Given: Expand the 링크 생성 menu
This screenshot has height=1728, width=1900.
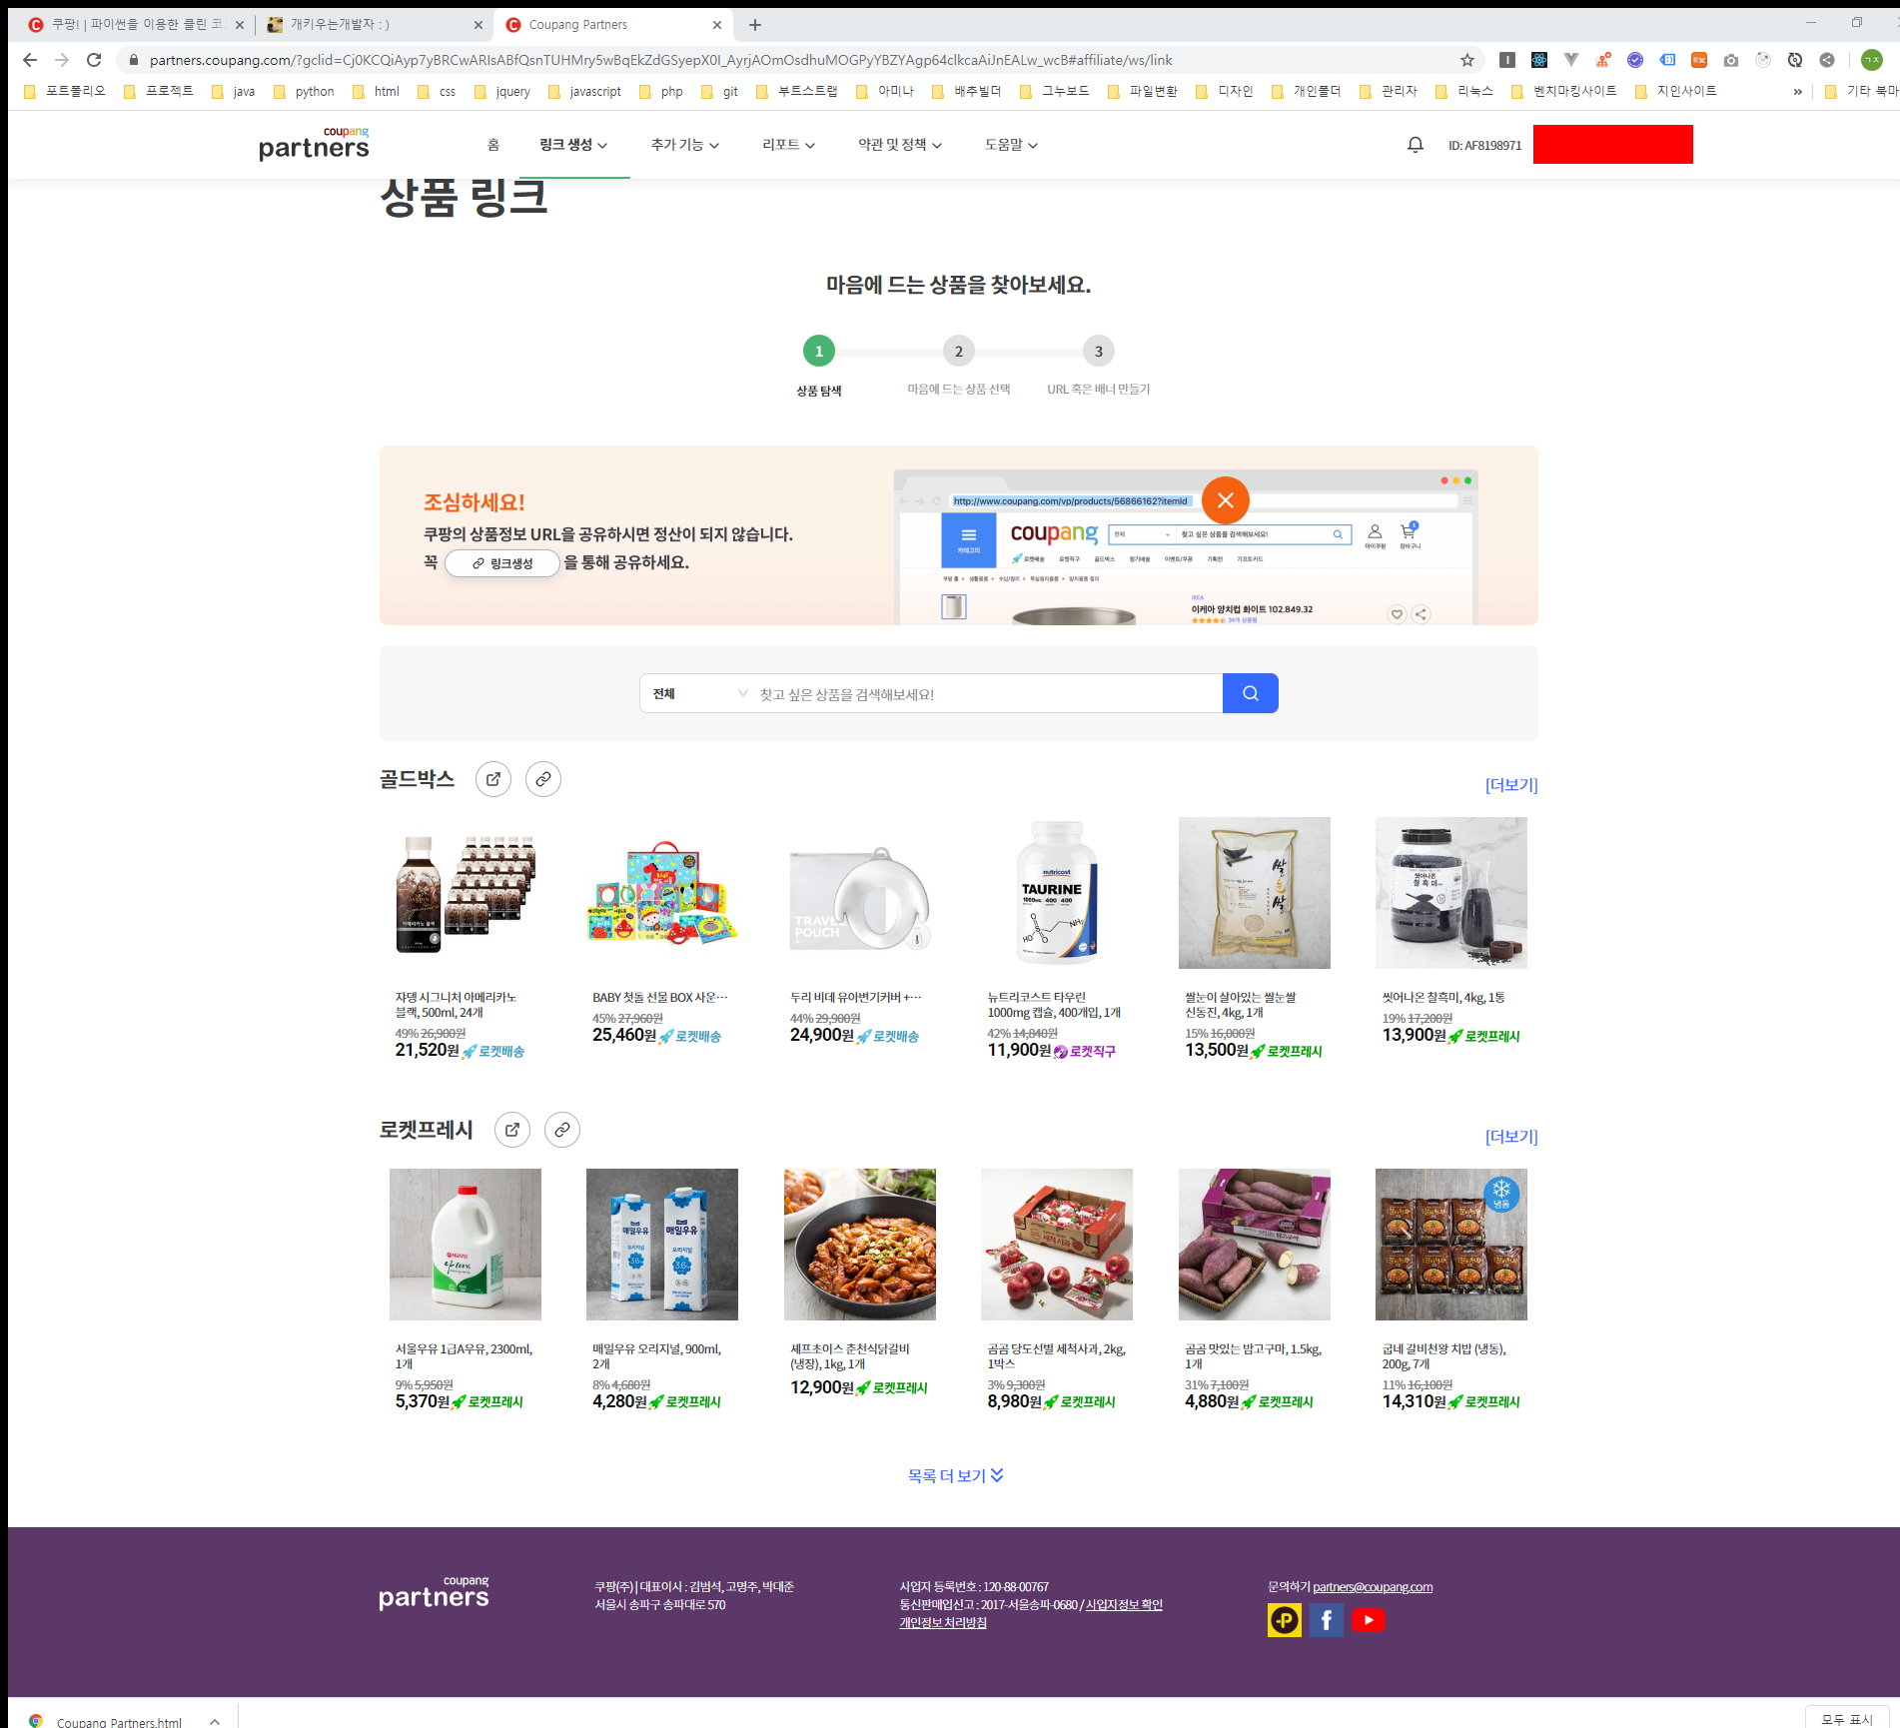Looking at the screenshot, I should [x=573, y=145].
